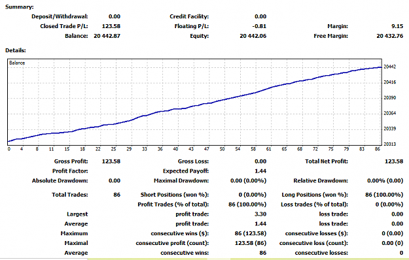Click the Average consecutive wins value 86
The height and width of the screenshot is (260, 409).
click(x=263, y=253)
